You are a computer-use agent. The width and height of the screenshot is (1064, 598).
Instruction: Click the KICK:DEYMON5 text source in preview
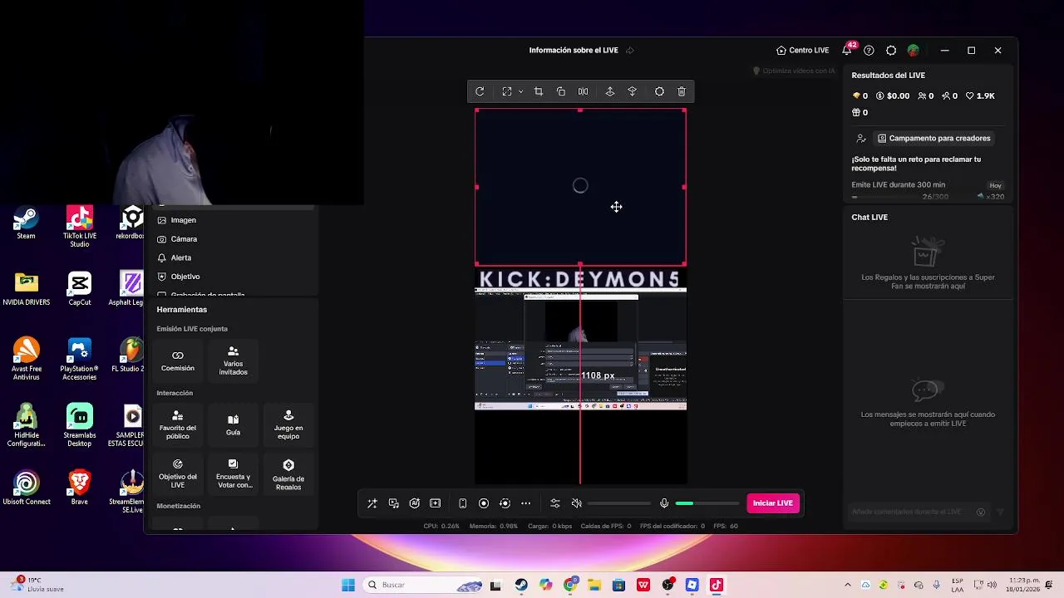click(580, 279)
